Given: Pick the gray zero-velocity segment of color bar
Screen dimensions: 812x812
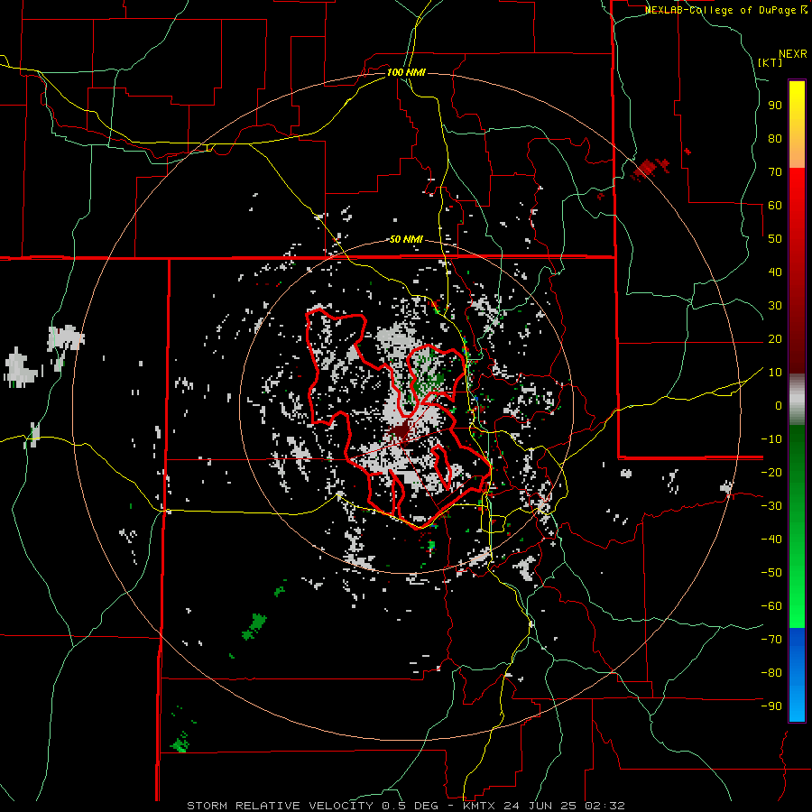Looking at the screenshot, I should 797,400.
